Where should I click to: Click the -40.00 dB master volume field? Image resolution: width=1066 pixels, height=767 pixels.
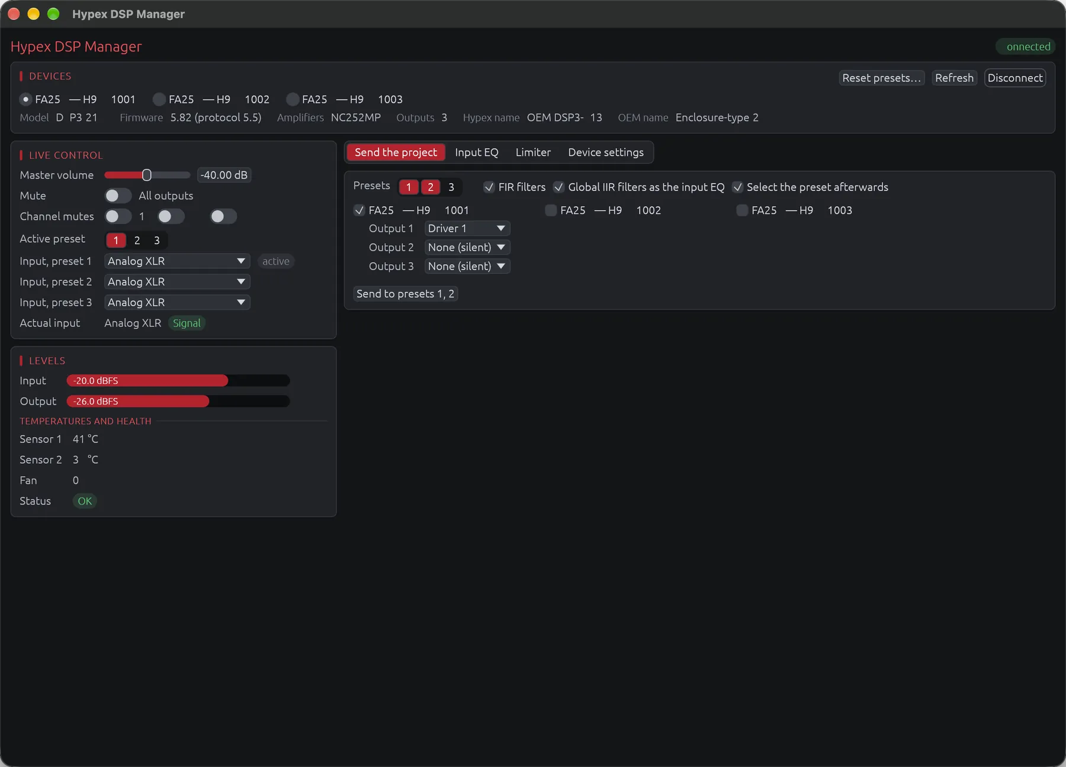tap(224, 175)
